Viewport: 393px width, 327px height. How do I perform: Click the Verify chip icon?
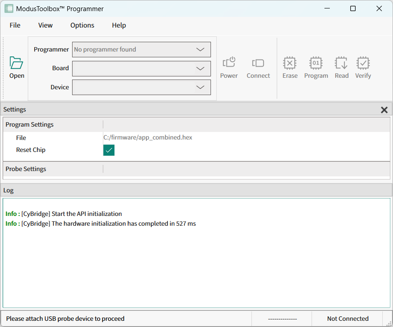point(363,63)
